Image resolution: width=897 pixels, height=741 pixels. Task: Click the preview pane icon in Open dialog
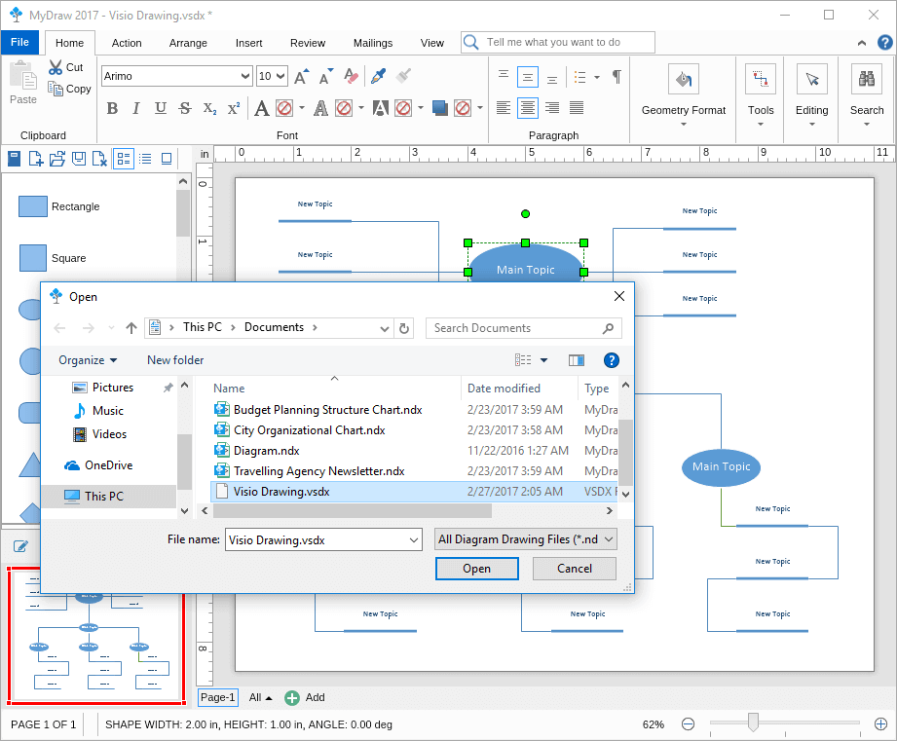(577, 360)
